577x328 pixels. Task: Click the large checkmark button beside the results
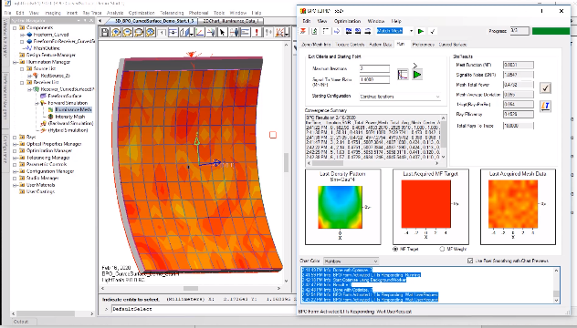click(x=545, y=87)
